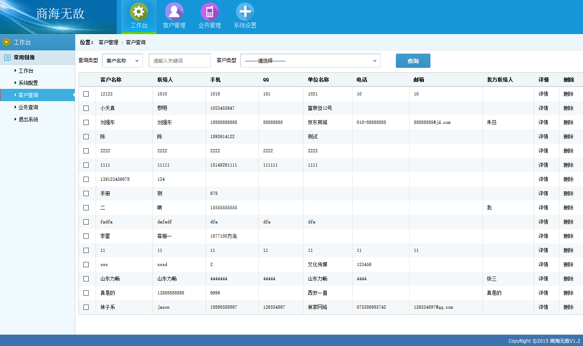
Task: Click 删除 for the 李星 row
Action: pyautogui.click(x=568, y=236)
